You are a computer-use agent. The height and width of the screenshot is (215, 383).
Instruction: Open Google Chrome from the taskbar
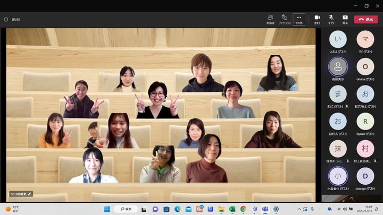click(x=243, y=209)
